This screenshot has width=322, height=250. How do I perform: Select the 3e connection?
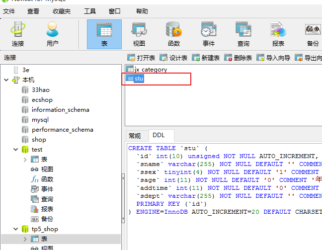pyautogui.click(x=26, y=70)
